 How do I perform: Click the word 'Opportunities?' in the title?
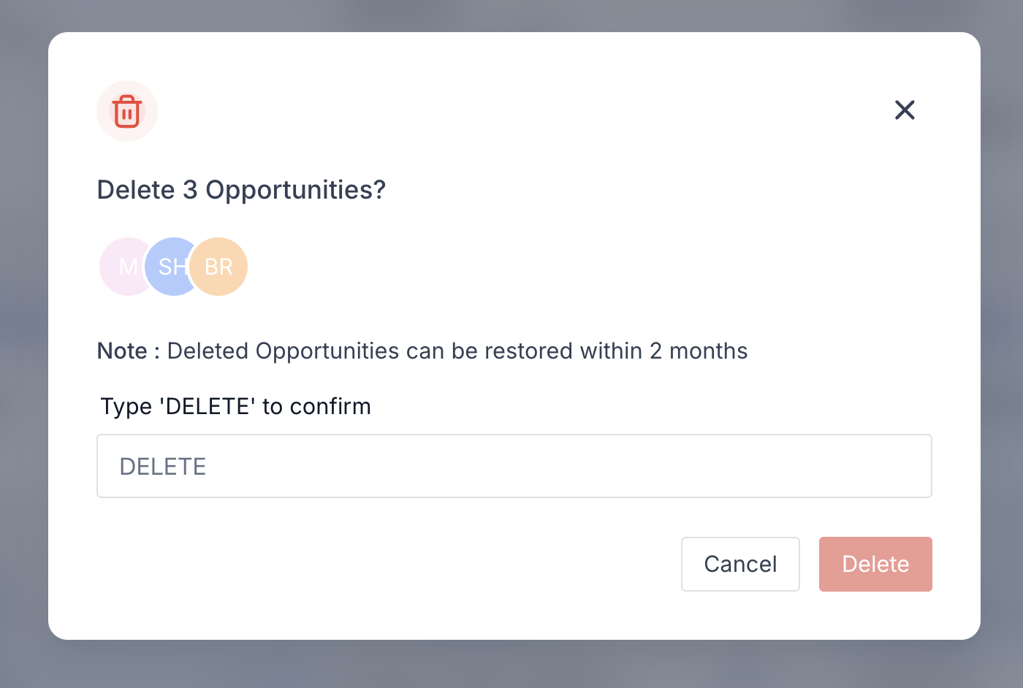(x=295, y=190)
